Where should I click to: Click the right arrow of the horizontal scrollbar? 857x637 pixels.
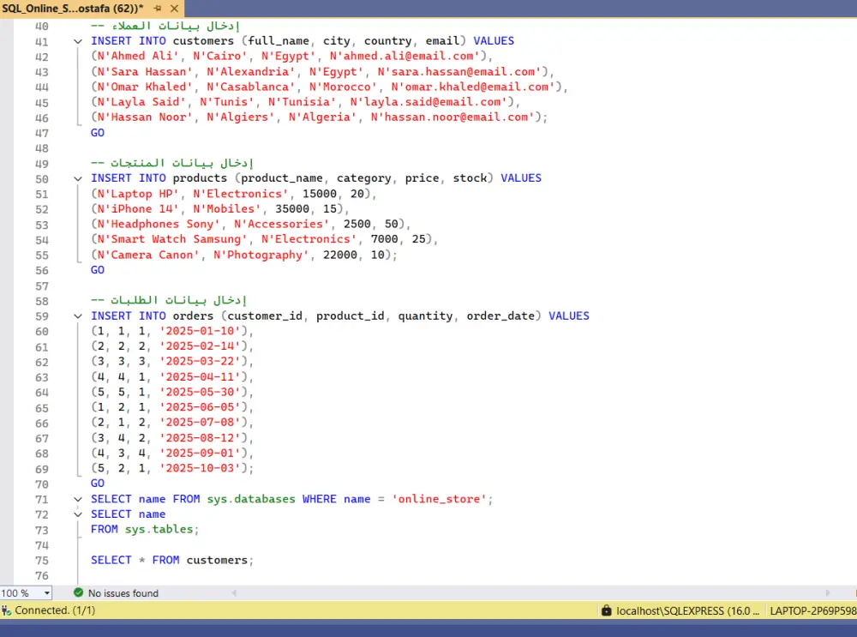(827, 592)
